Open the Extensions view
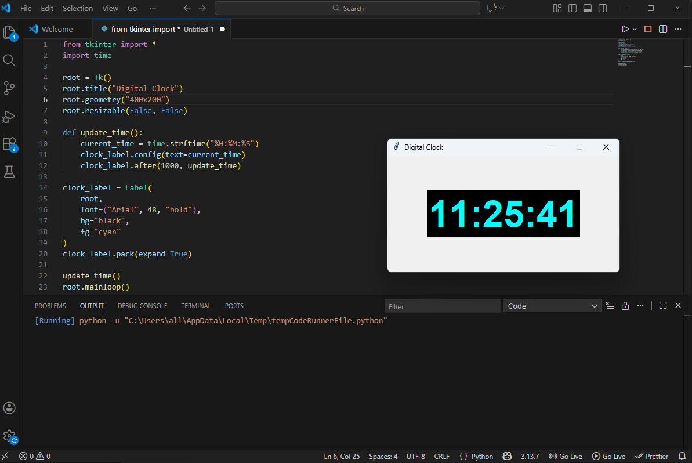 [9, 144]
